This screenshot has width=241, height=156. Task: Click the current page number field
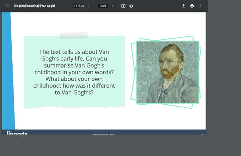tap(75, 6)
